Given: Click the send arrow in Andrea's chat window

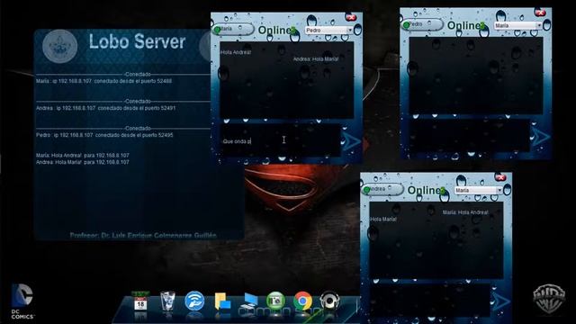Looking at the screenshot, I should [x=500, y=301].
